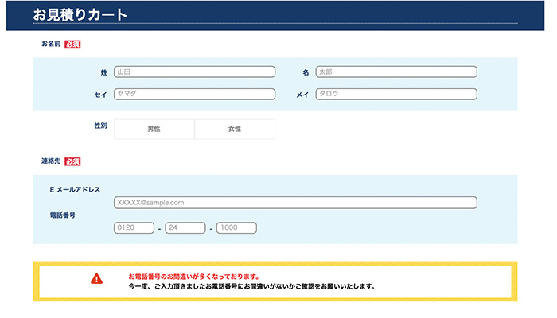Click the first phone field showing 0120
Screen dimensions: 557x318
coord(134,228)
